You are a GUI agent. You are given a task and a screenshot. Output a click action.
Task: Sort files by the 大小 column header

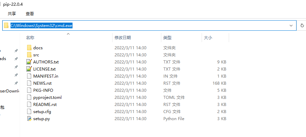208,38
